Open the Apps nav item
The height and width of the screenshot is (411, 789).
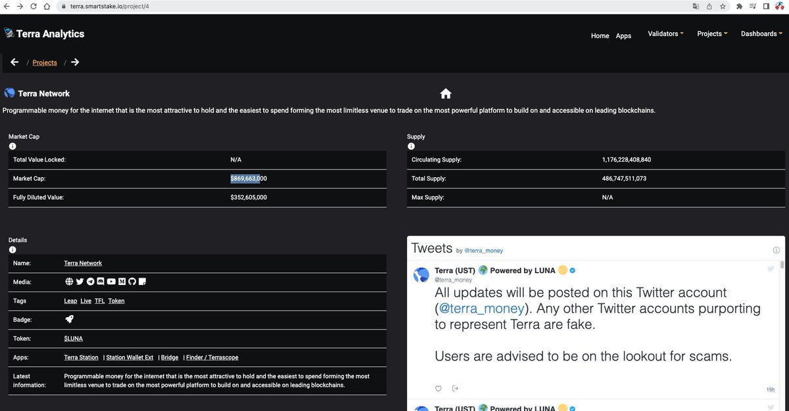[623, 35]
